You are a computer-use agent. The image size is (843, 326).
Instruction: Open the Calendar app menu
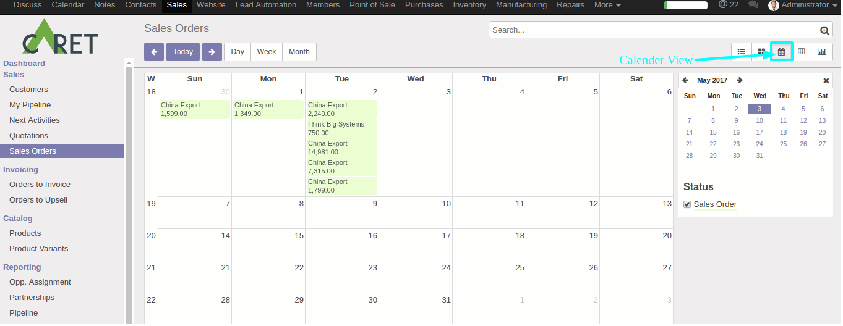[x=68, y=5]
